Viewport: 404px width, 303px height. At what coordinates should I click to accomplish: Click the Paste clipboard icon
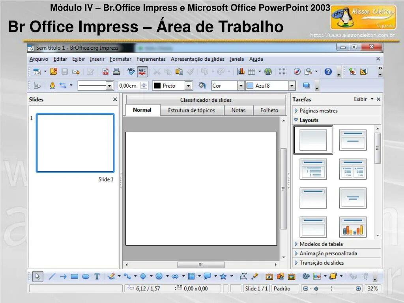179,71
